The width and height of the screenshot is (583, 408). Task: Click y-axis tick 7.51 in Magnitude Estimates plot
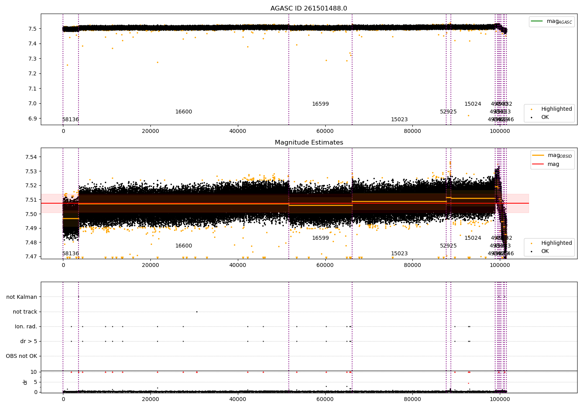[31, 200]
